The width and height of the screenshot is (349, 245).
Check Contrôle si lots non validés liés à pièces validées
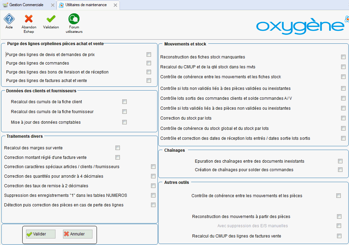pyautogui.click(x=343, y=89)
